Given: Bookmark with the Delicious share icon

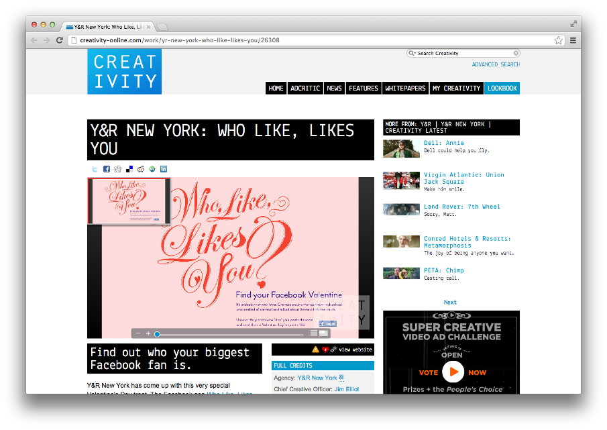Looking at the screenshot, I should click(x=129, y=169).
